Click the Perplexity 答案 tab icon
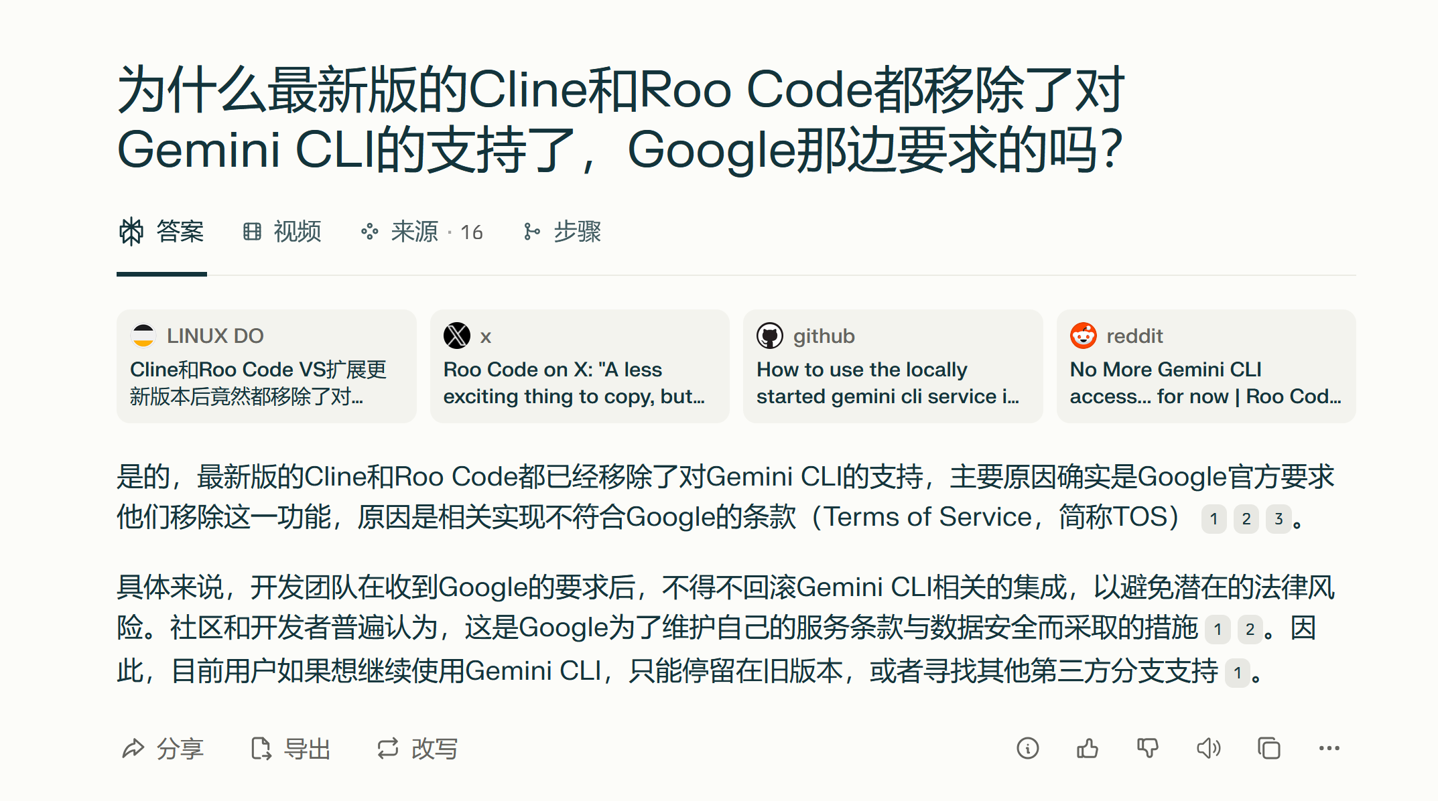The image size is (1438, 801). click(x=131, y=232)
